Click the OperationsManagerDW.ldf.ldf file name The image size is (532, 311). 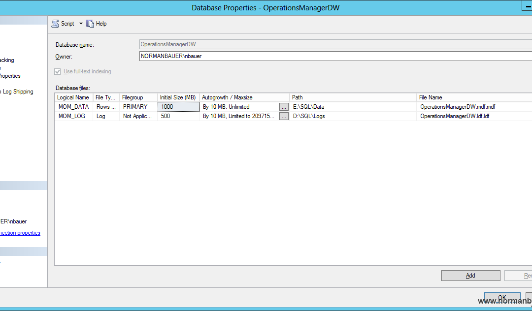tap(455, 116)
